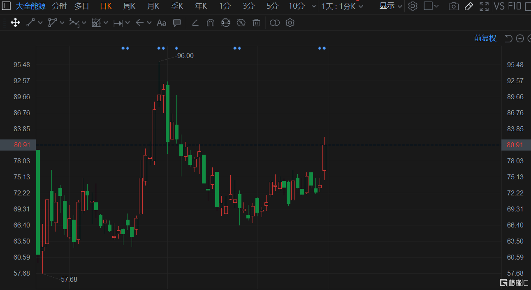Open F10 company info
531x290 pixels.
(x=514, y=6)
